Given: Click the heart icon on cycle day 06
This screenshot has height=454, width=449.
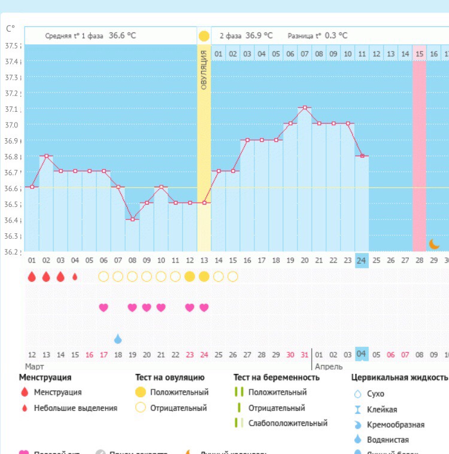Looking at the screenshot, I should click(104, 307).
